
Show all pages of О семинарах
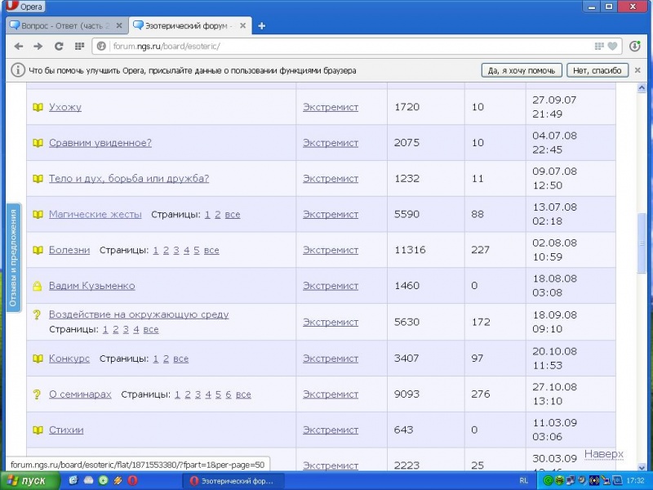[243, 394]
